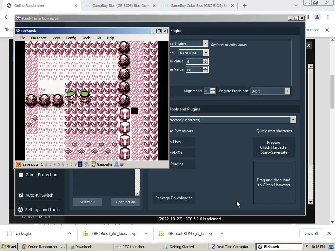The width and height of the screenshot is (335, 251).
Task: Click the GB boot ROM zip file icon
Action: coord(162,233)
